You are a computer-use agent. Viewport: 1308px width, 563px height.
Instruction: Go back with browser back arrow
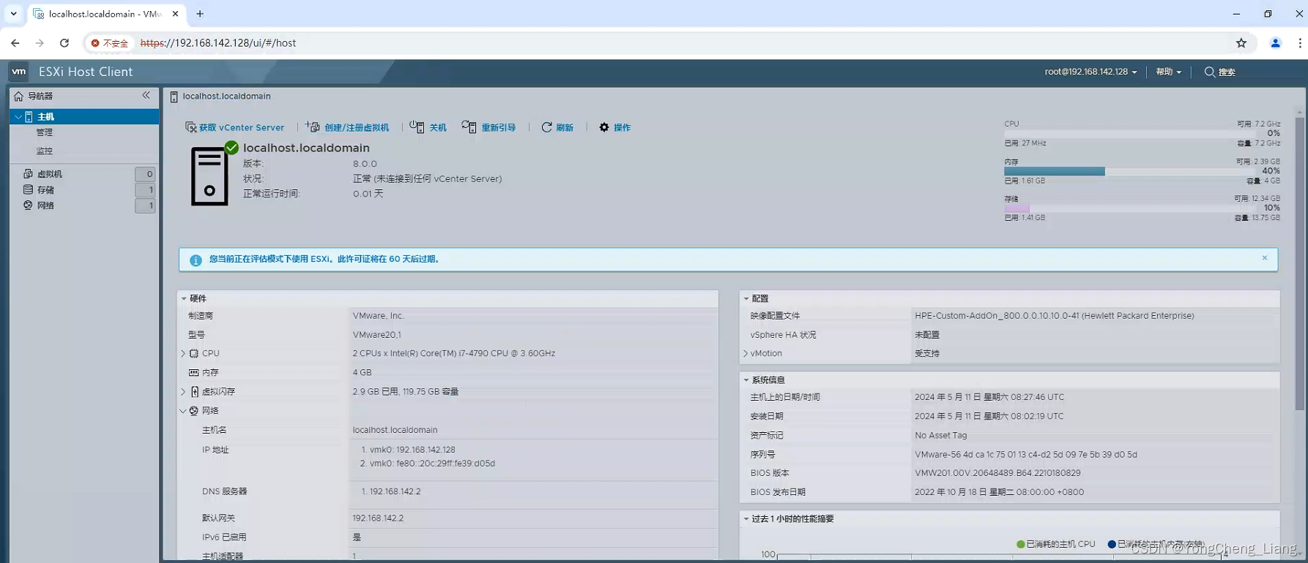click(15, 43)
